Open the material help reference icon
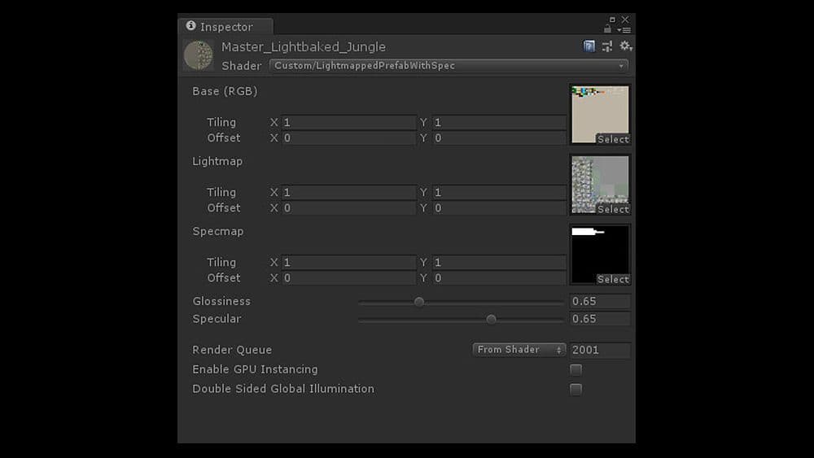Viewport: 814px width, 458px height. click(x=589, y=46)
